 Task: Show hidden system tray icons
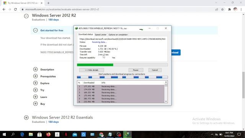point(212,135)
